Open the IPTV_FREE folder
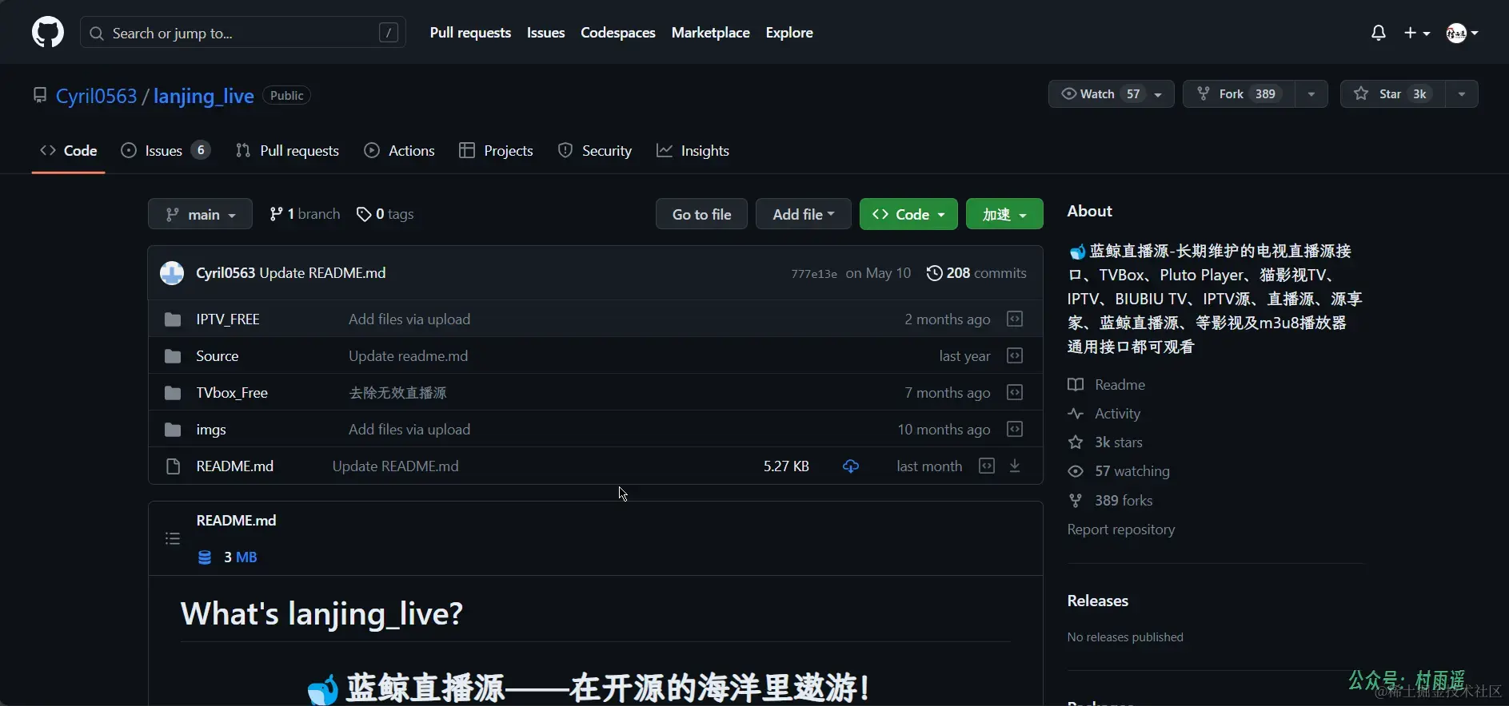The width and height of the screenshot is (1509, 706). 228,319
